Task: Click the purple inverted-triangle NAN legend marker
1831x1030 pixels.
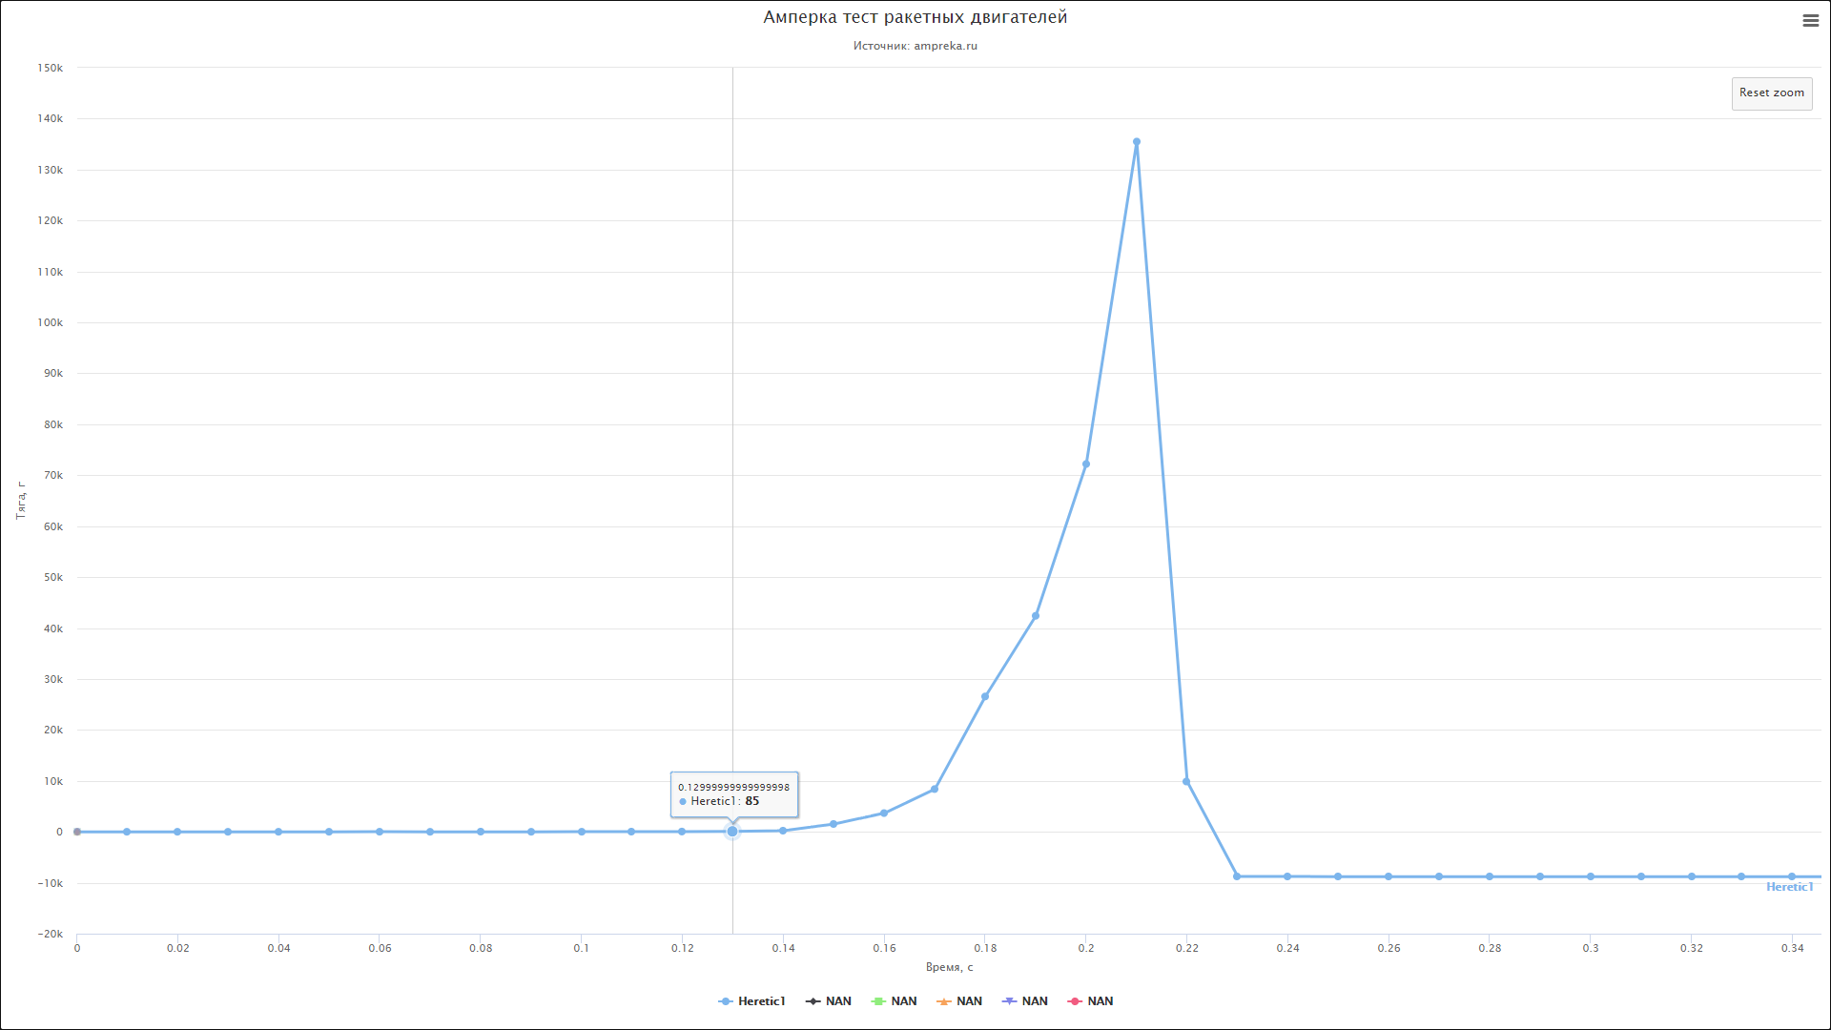Action: coord(1009,1000)
